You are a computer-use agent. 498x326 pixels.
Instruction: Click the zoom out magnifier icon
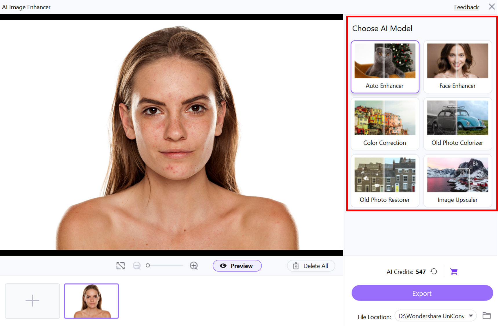137,266
